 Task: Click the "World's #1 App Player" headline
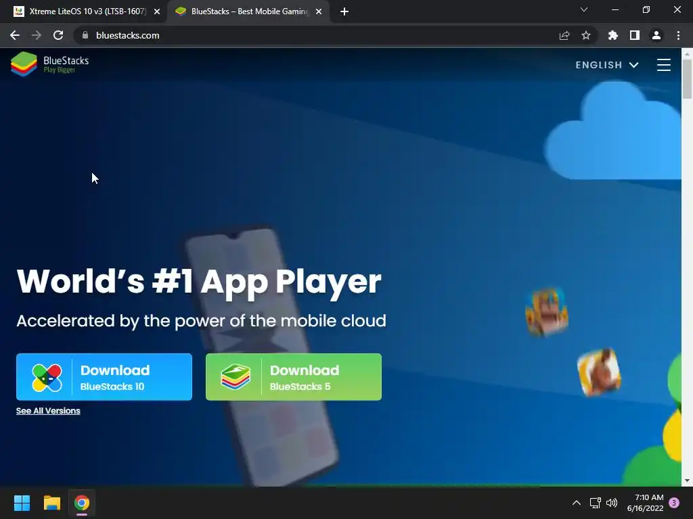[x=199, y=282]
